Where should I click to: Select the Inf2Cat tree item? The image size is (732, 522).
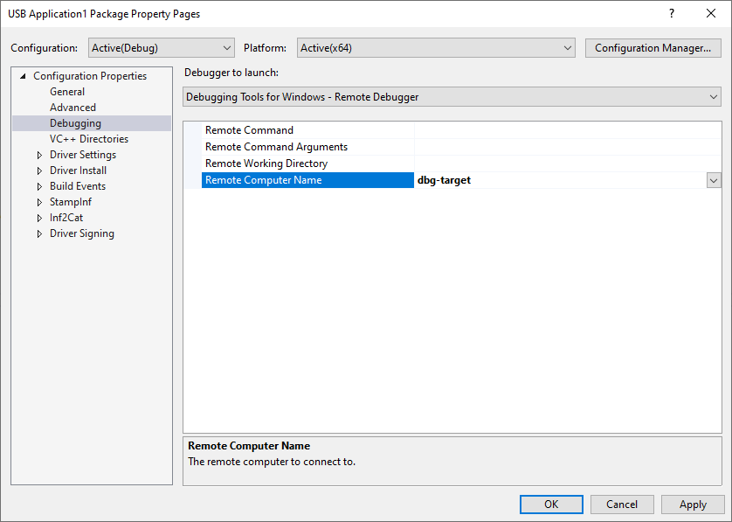pyautogui.click(x=66, y=217)
